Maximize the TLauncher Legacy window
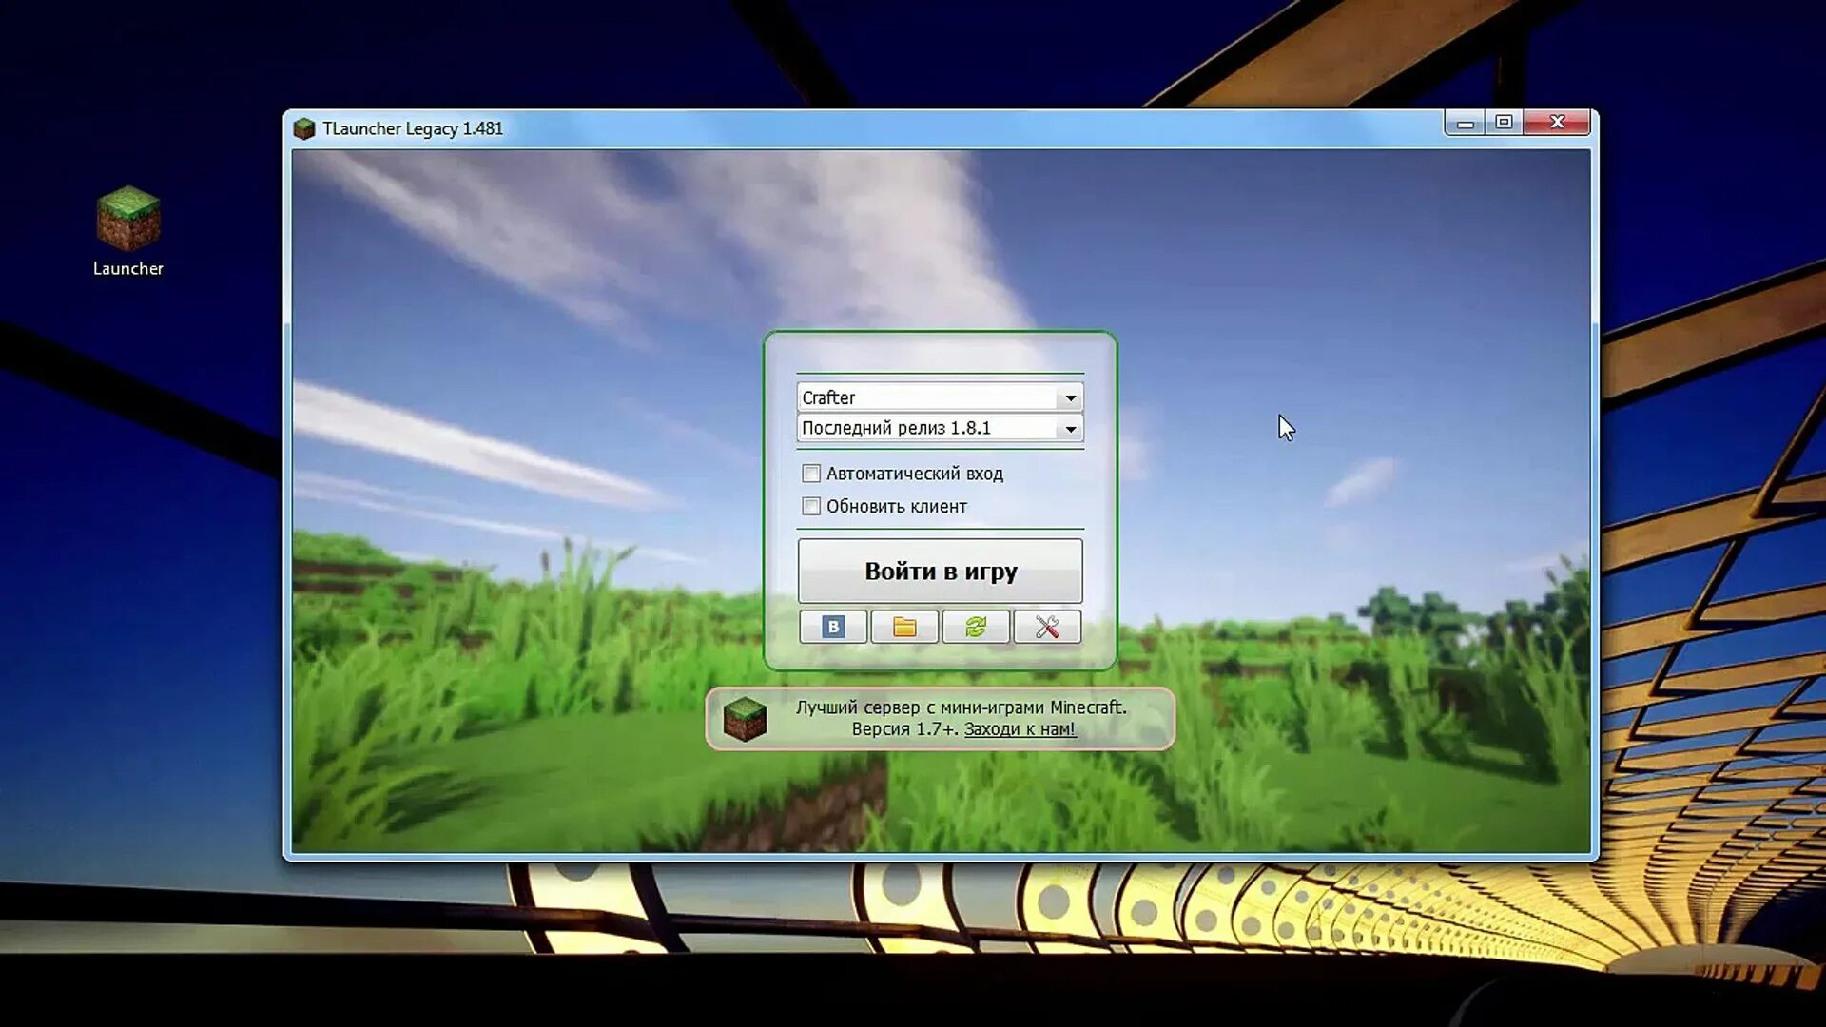1826x1027 pixels. [x=1504, y=123]
